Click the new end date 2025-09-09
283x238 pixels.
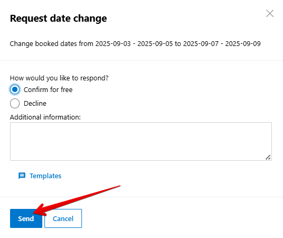[x=243, y=44]
